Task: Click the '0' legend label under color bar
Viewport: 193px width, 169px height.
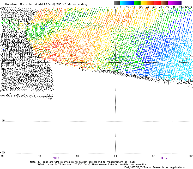Action: coord(114,7)
